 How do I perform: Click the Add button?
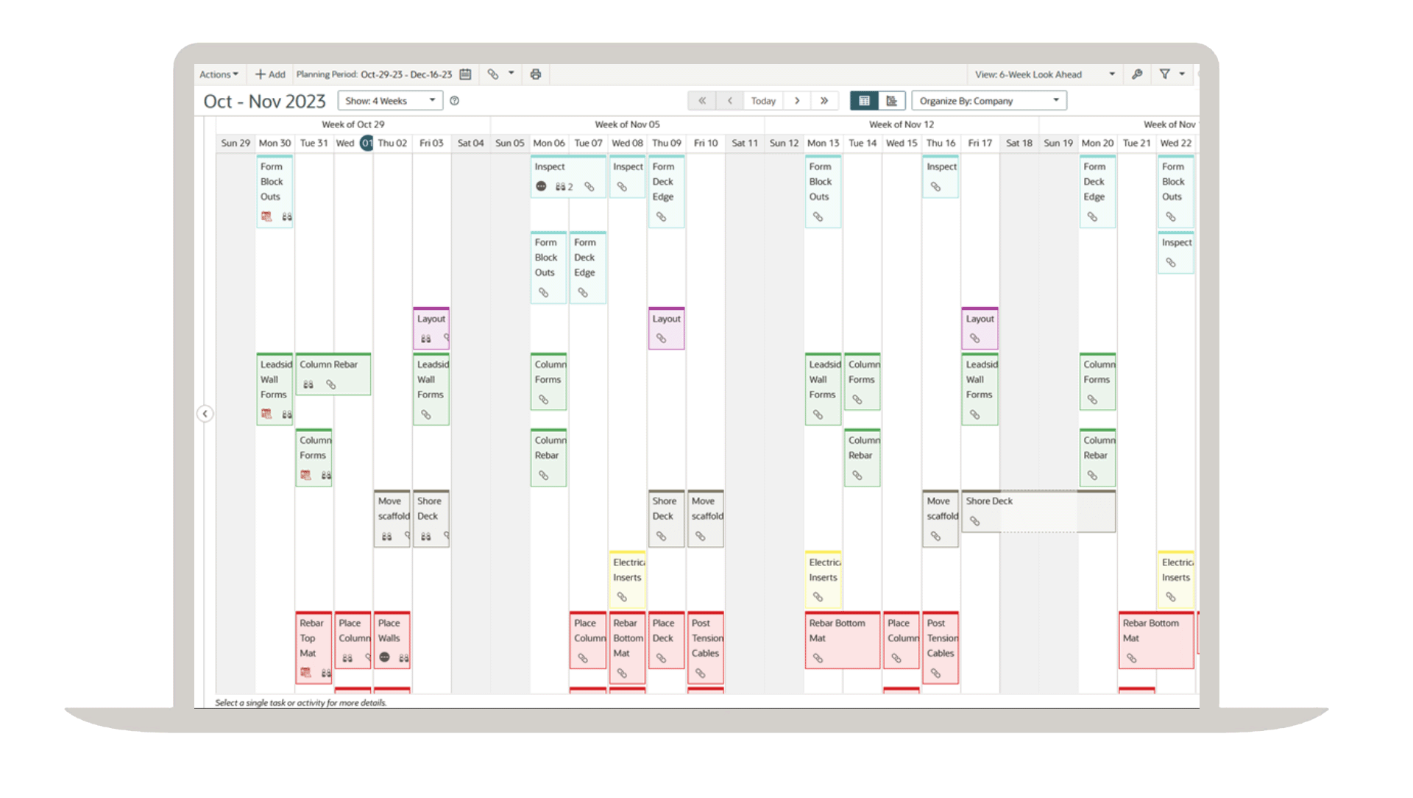(270, 74)
